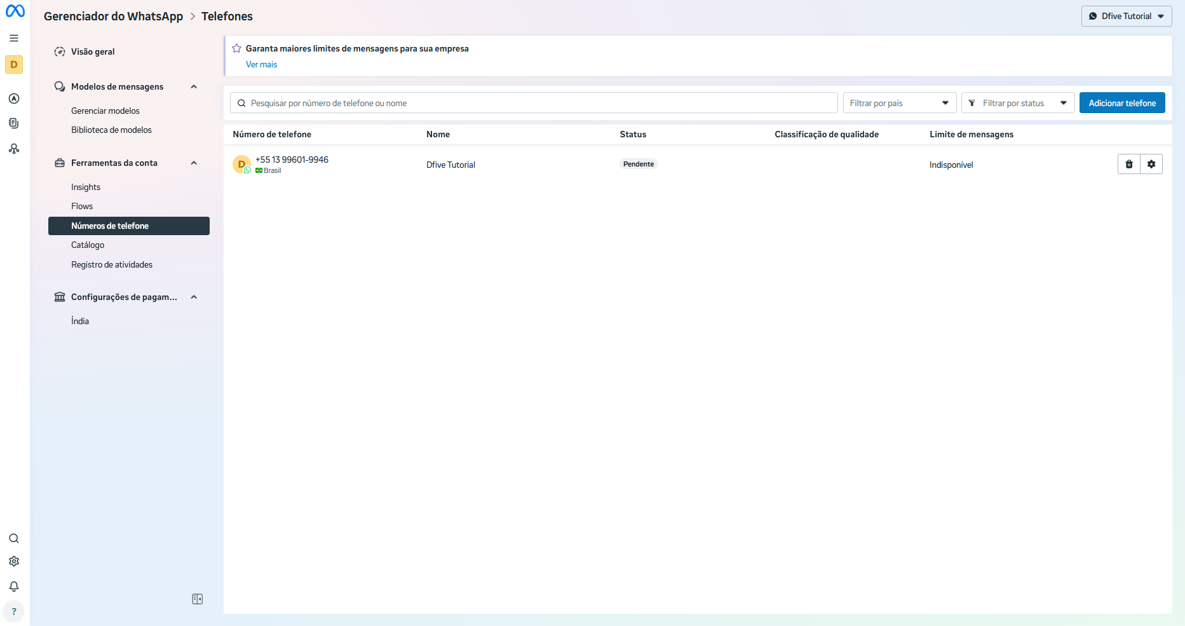Collapse Modelos de mensagens section
This screenshot has height=626, width=1185.
pyautogui.click(x=194, y=87)
